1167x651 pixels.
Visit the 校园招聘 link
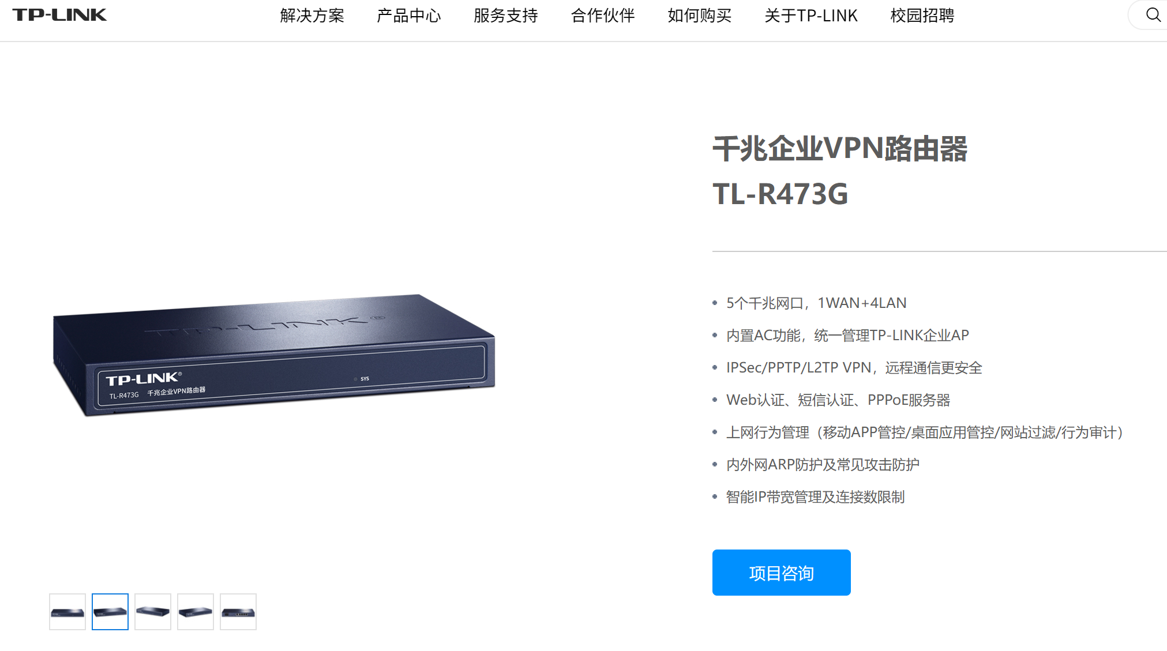pos(922,16)
